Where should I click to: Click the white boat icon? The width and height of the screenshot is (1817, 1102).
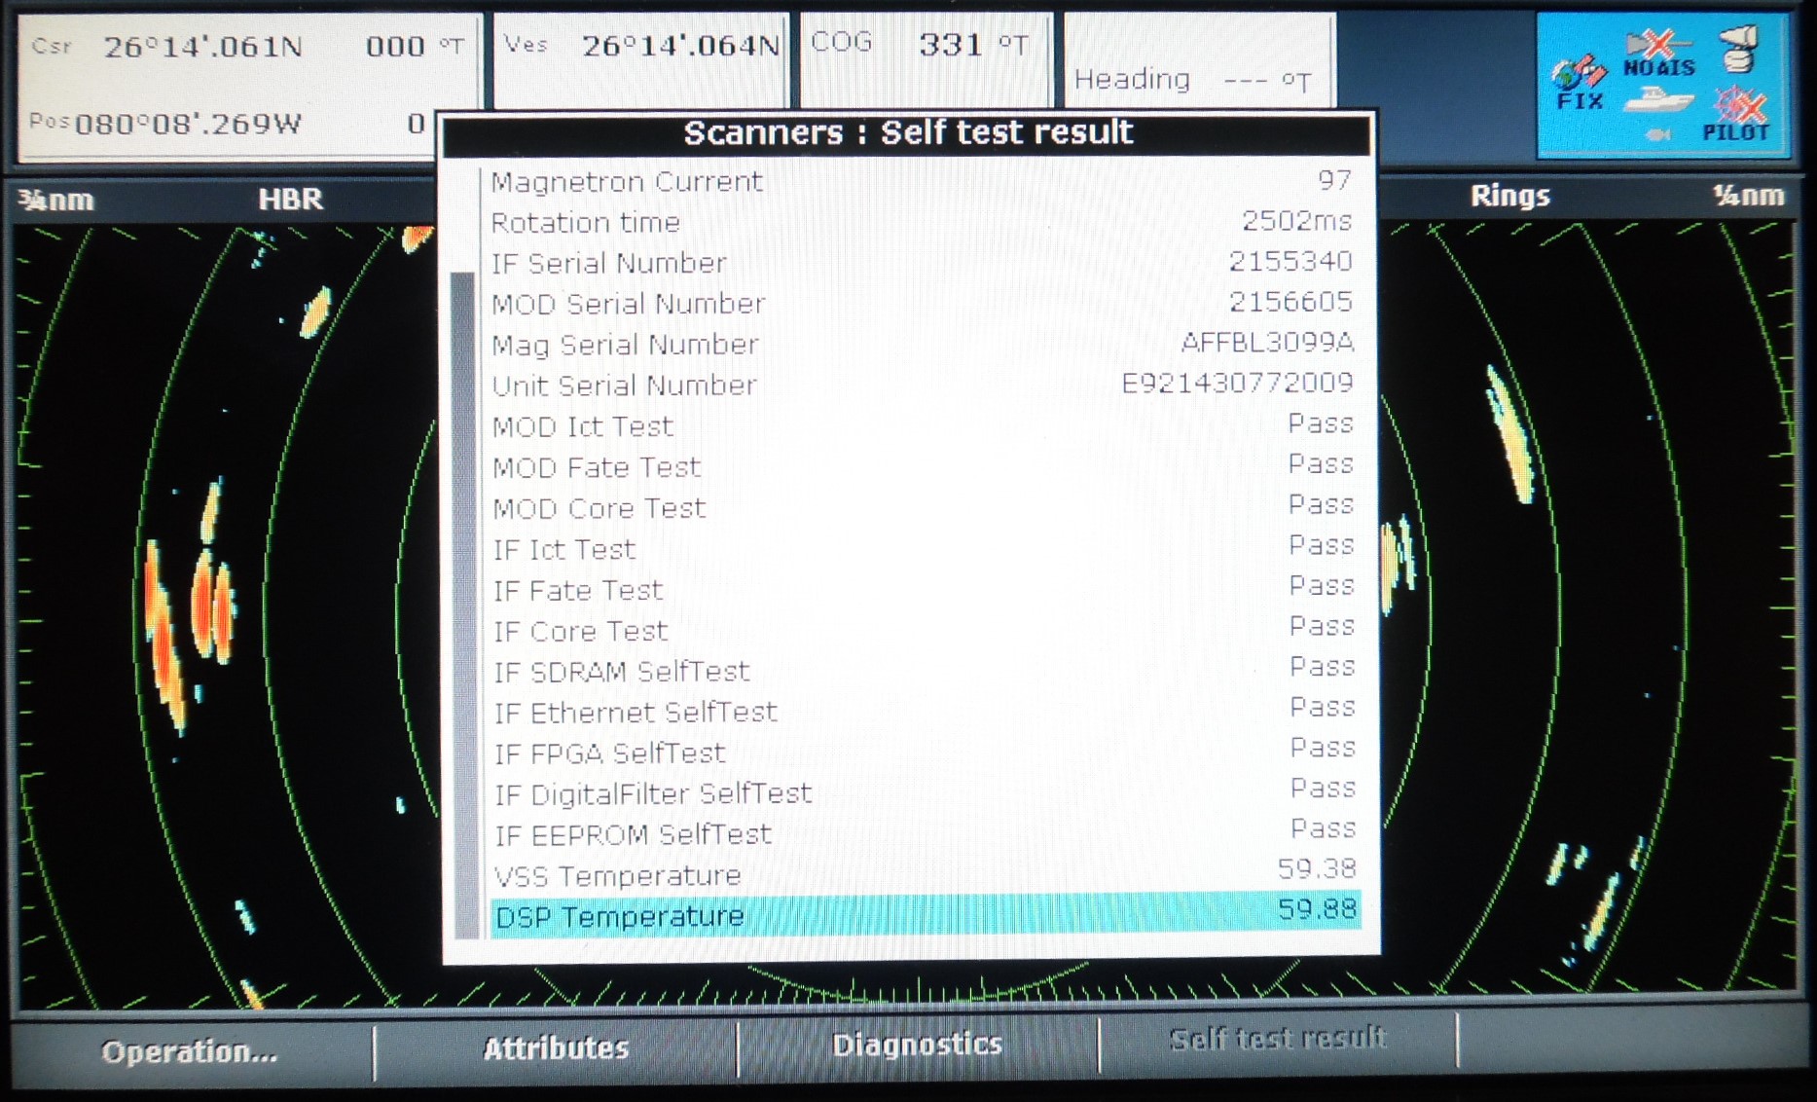(x=1658, y=99)
